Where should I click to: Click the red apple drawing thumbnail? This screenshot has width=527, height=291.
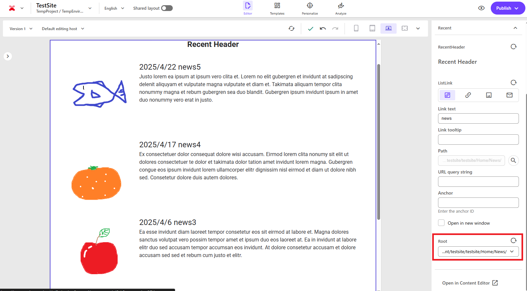pyautogui.click(x=99, y=251)
